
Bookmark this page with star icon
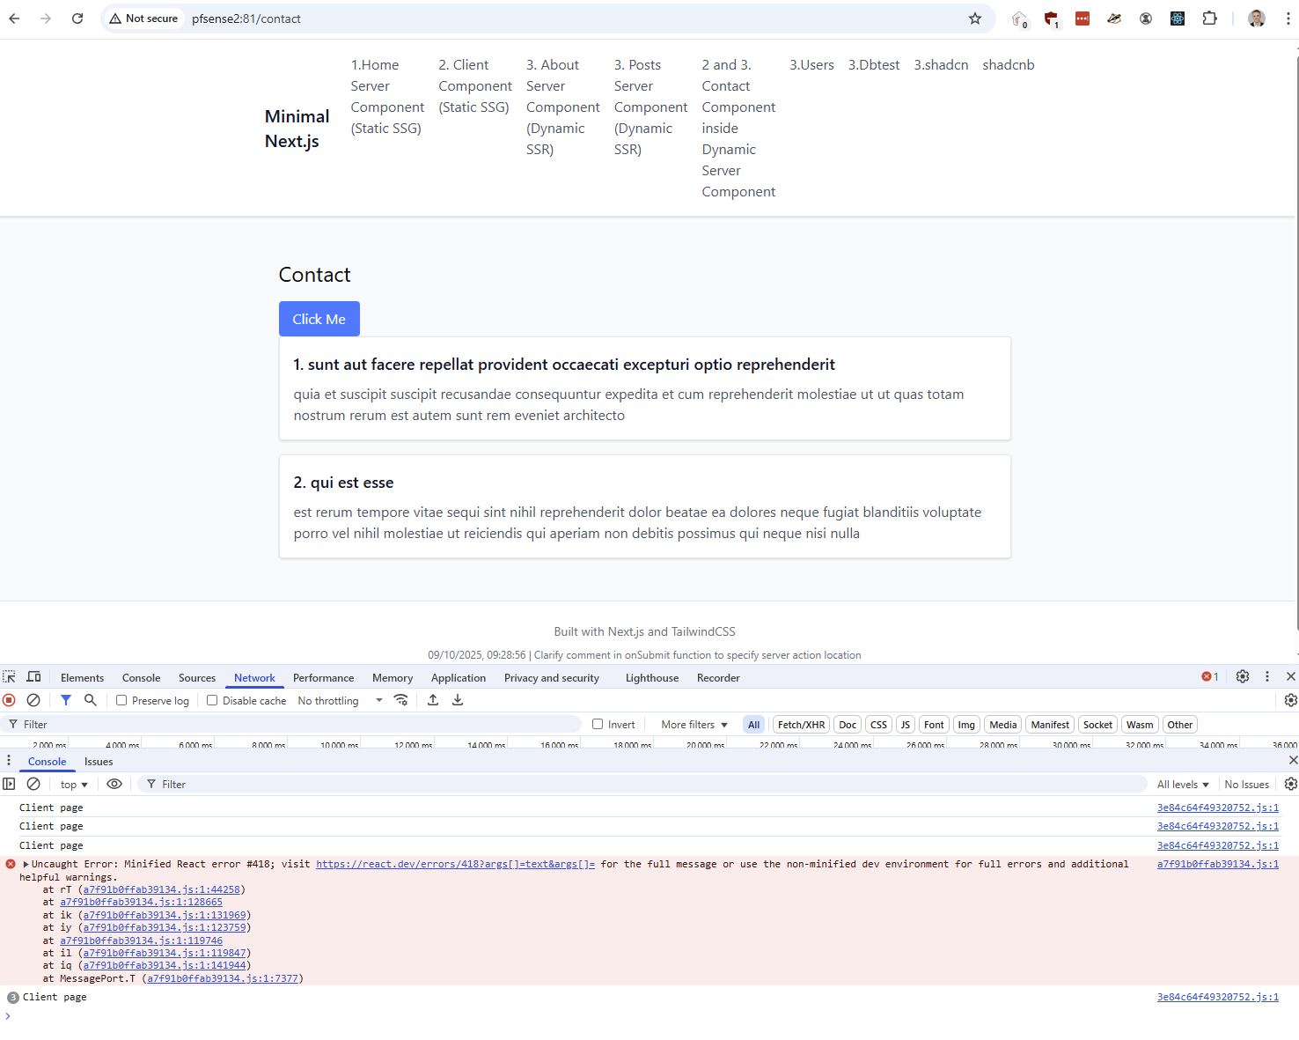coord(974,18)
